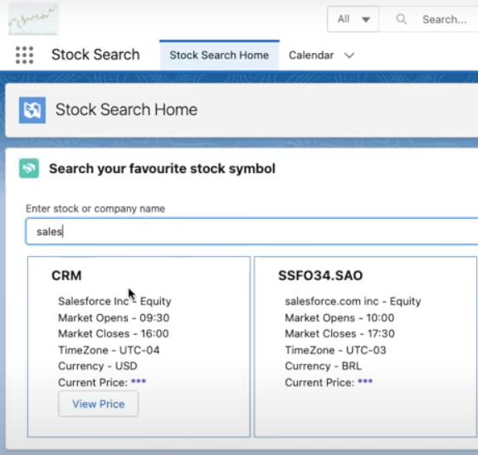The height and width of the screenshot is (455, 478).
Task: Expand the All search scope dropdown
Action: (353, 19)
